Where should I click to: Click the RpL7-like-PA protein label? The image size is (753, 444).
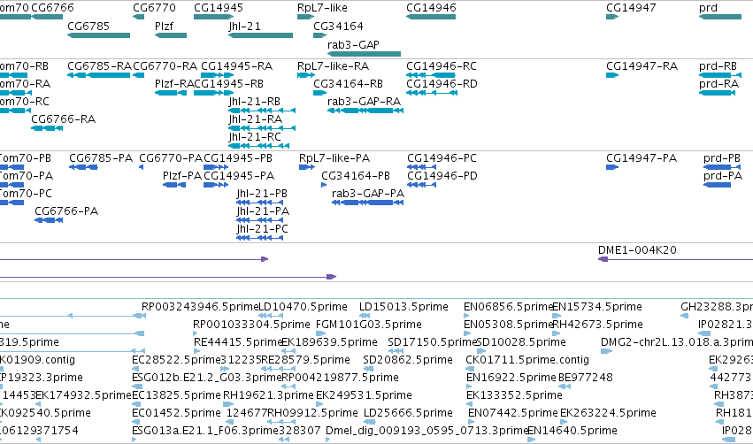coord(334,158)
